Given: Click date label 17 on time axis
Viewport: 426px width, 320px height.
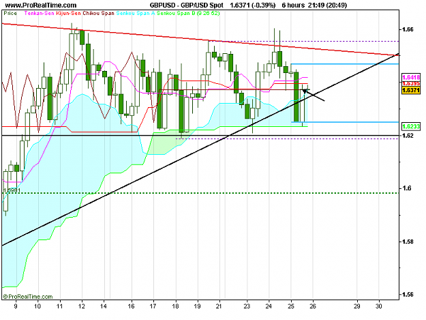Looking at the screenshot, I should tap(153, 306).
